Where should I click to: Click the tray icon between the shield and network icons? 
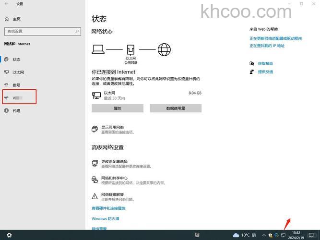click(277, 235)
